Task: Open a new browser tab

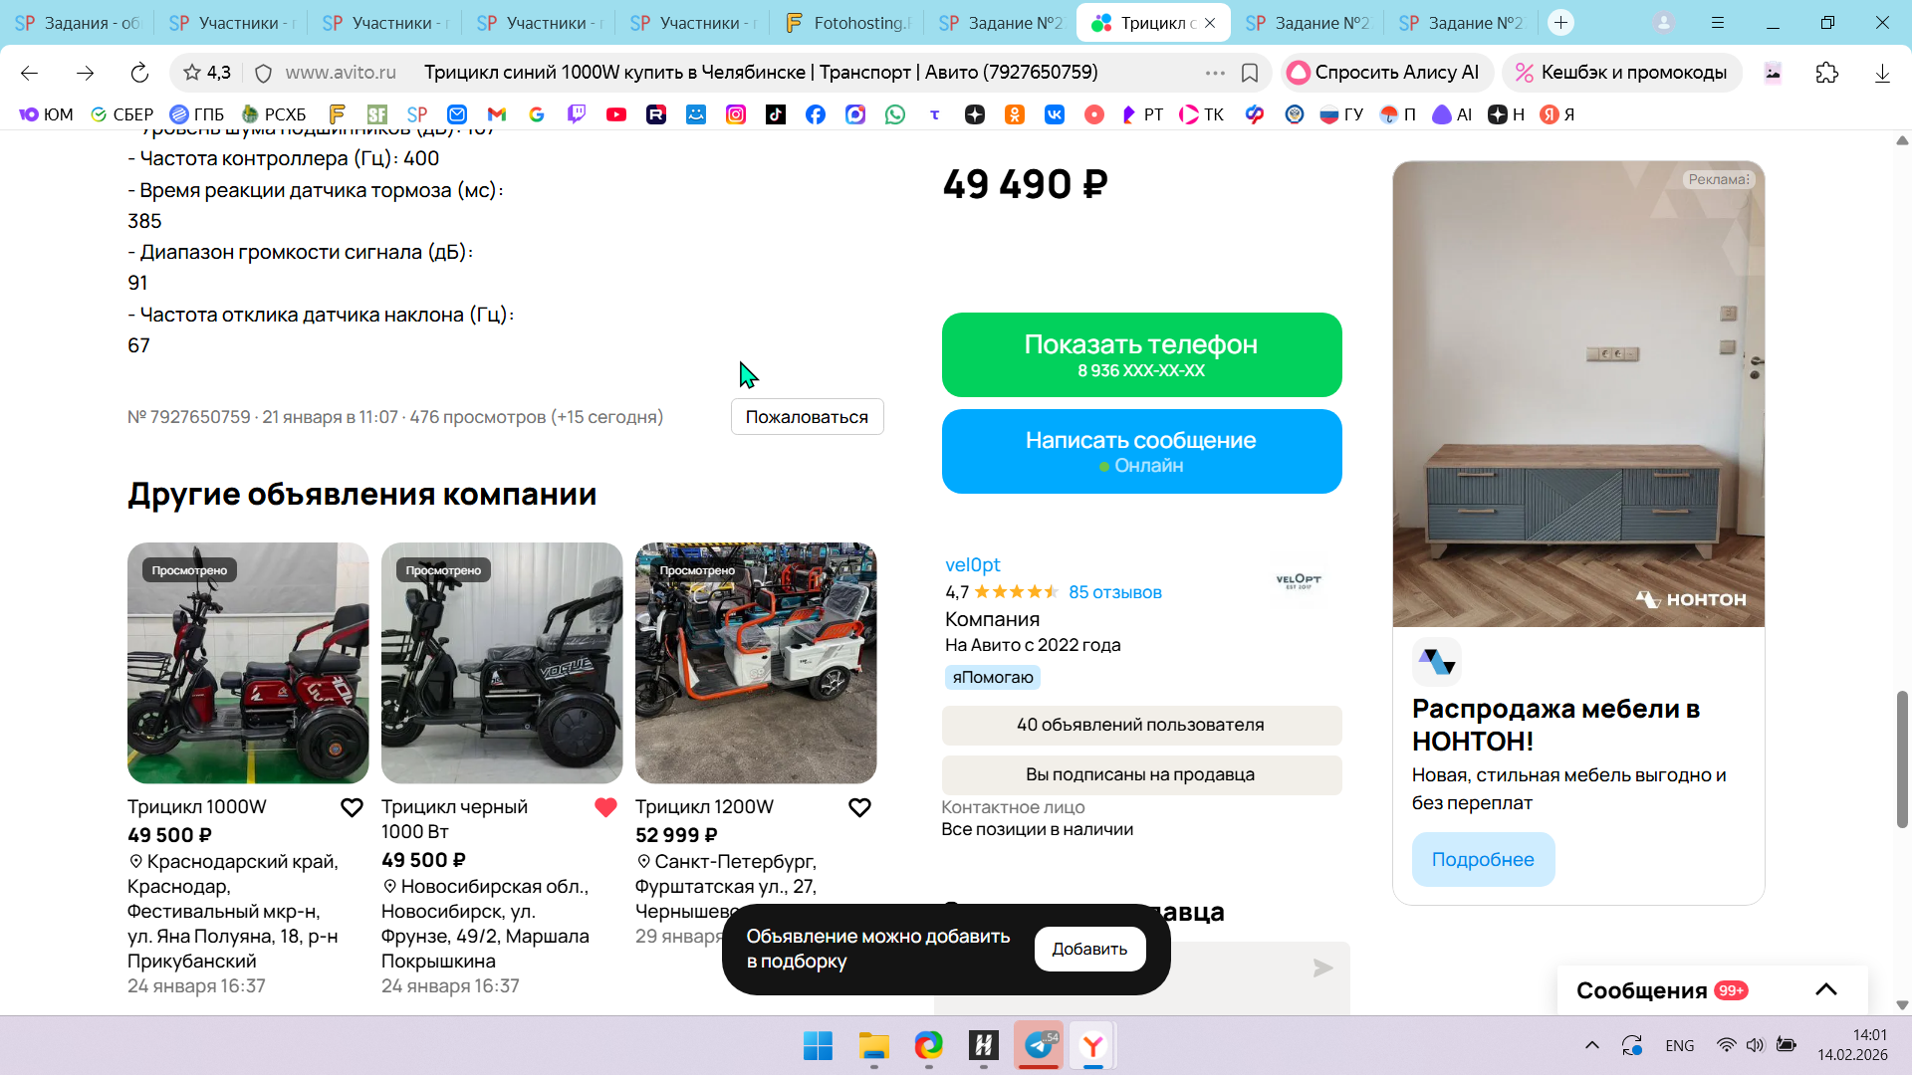Action: tap(1560, 22)
